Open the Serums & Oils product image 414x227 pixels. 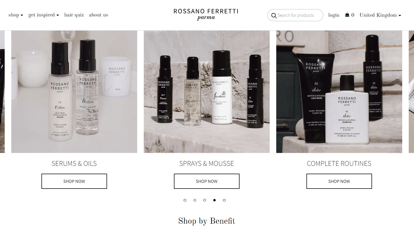[74, 92]
